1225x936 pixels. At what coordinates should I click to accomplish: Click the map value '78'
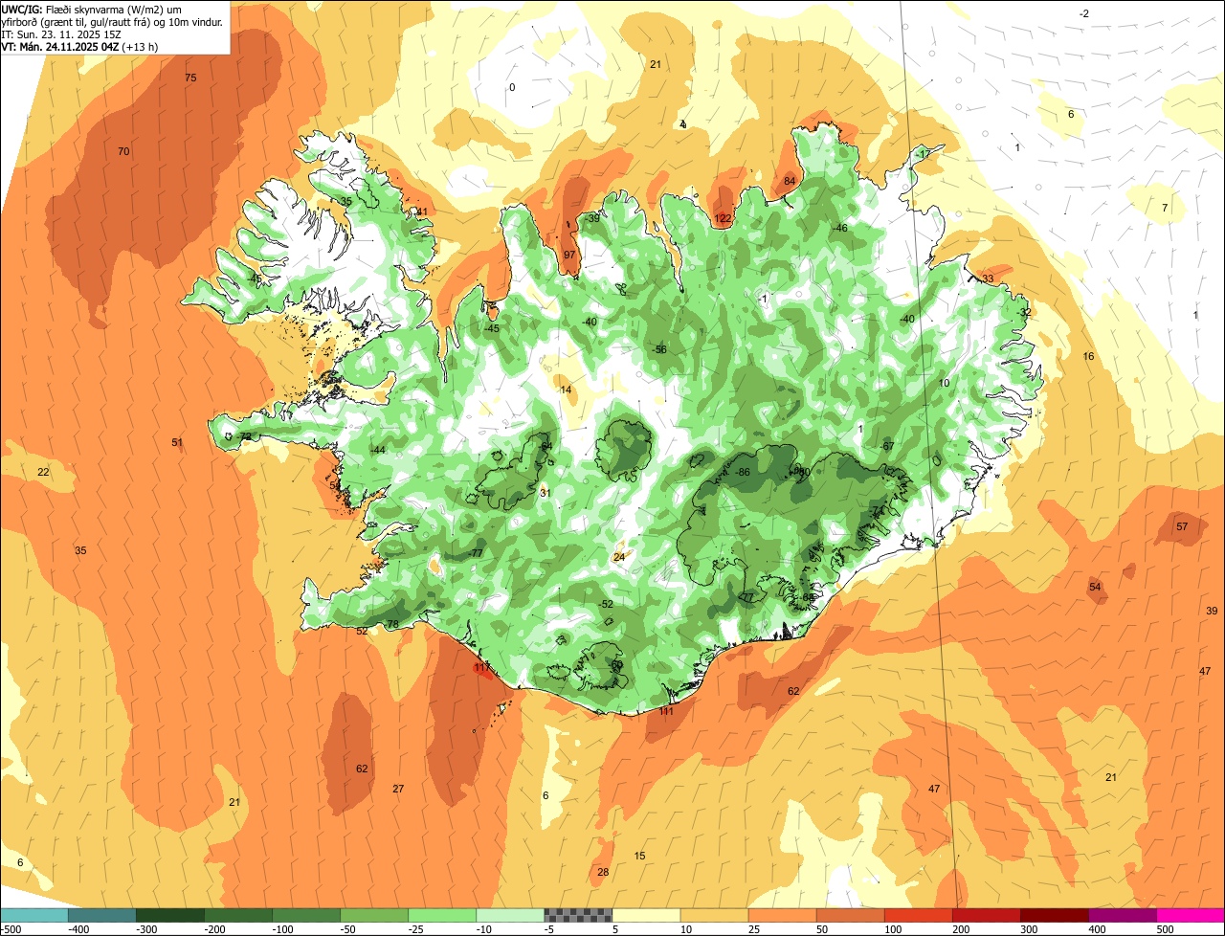tap(392, 624)
